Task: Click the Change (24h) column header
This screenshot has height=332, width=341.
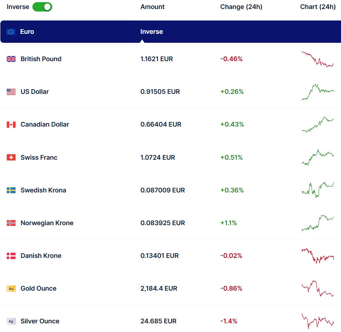Action: (241, 7)
